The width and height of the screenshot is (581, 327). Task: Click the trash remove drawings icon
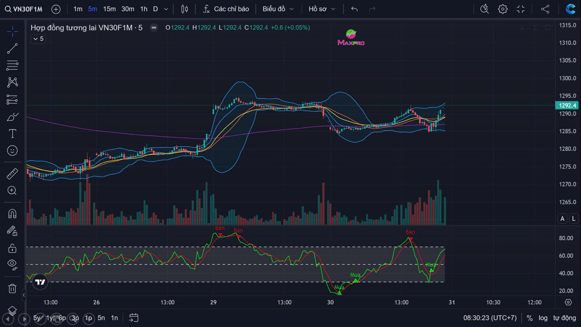(12, 288)
